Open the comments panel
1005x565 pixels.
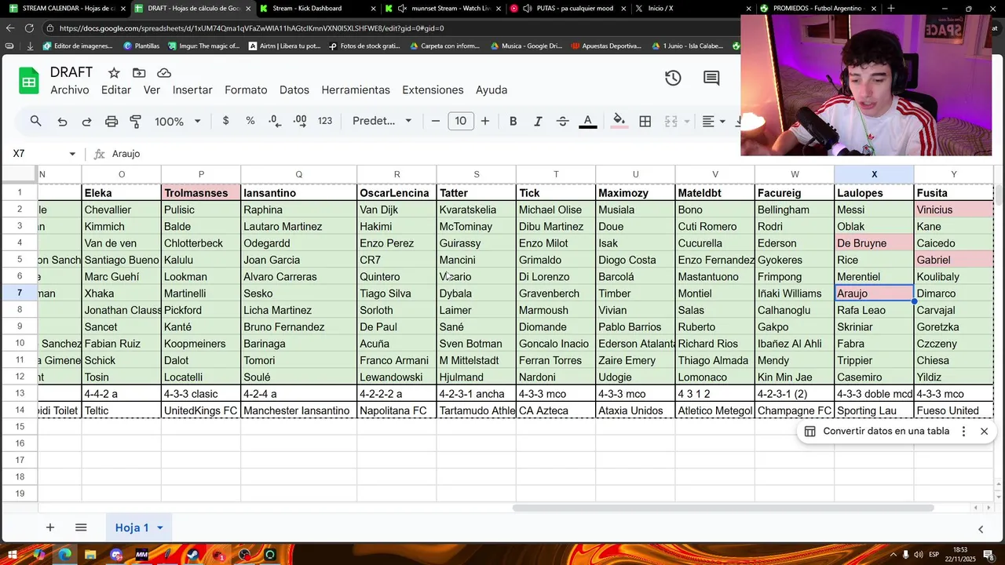coord(711,78)
